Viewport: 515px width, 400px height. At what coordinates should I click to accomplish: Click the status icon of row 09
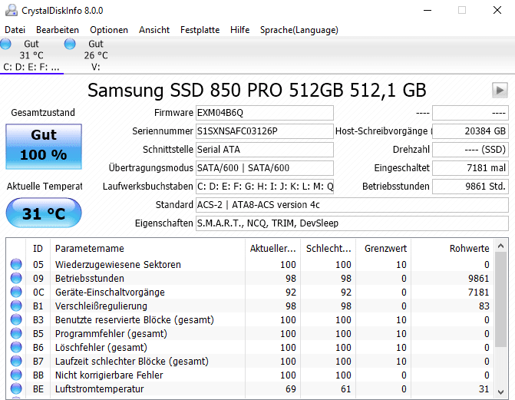[x=16, y=278]
